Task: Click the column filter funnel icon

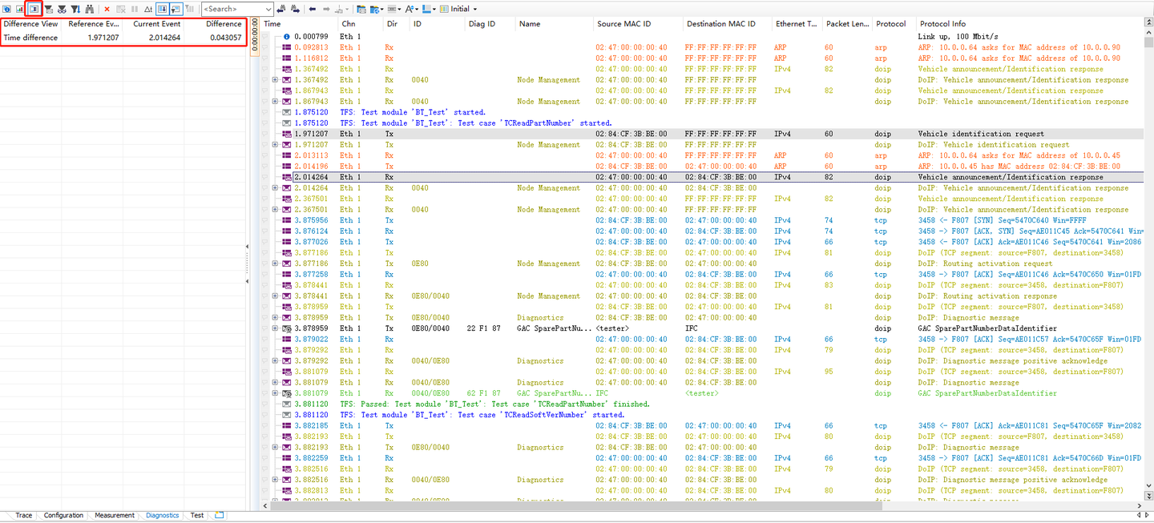Action: pyautogui.click(x=75, y=9)
